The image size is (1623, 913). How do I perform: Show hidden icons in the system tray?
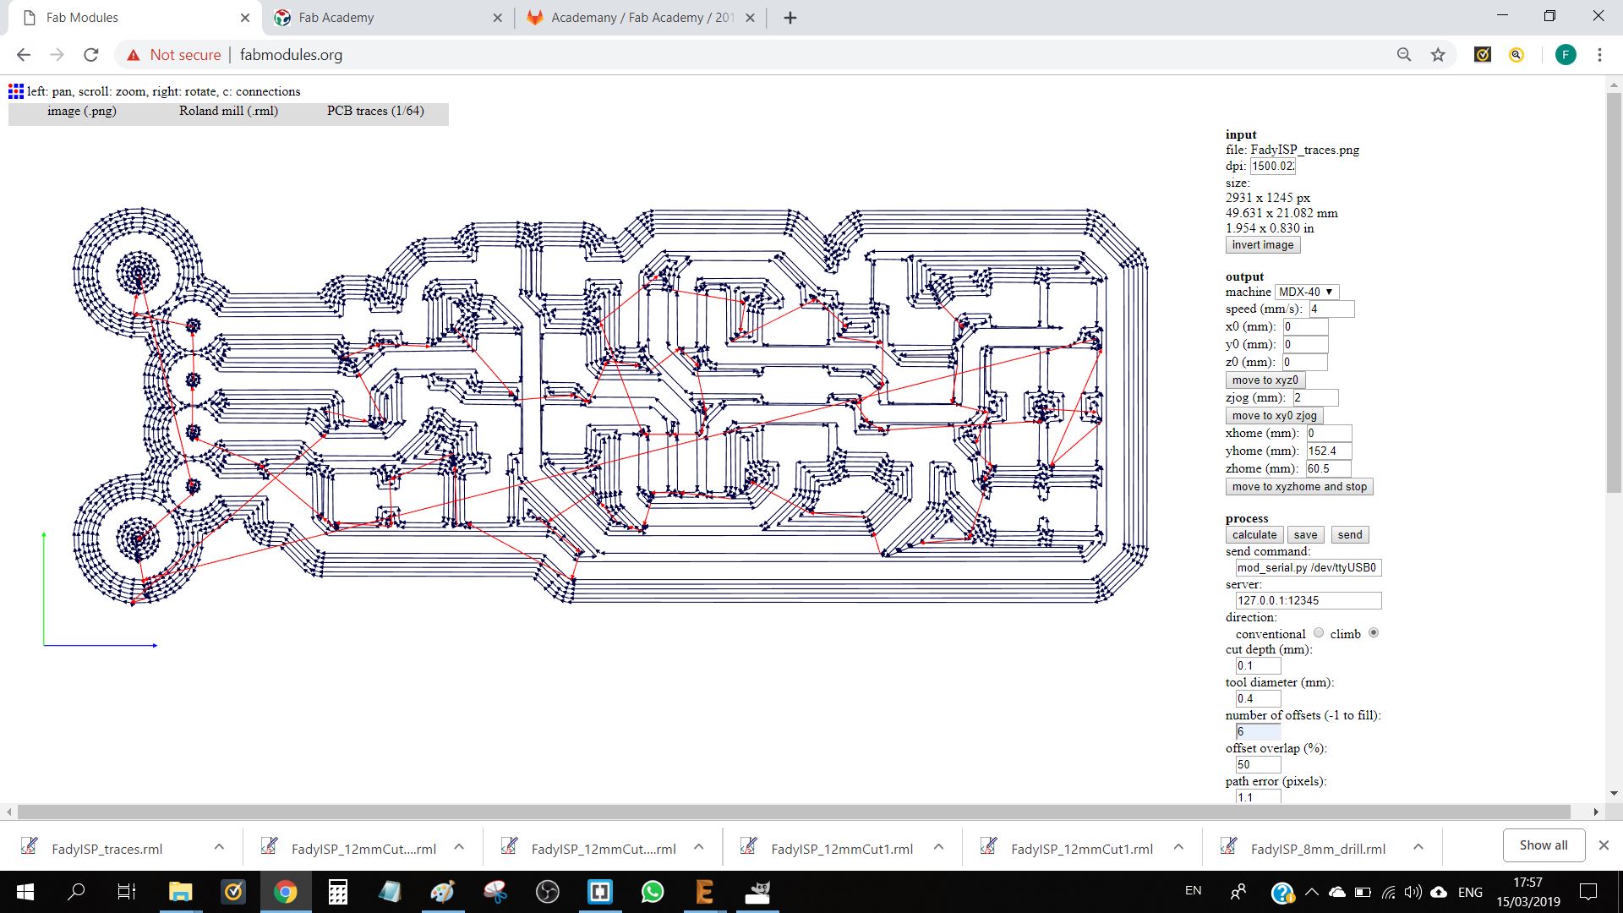[1313, 891]
